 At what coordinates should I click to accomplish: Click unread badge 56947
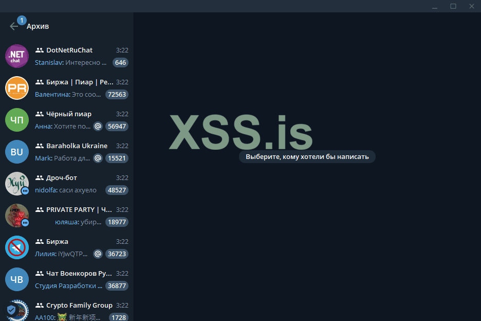click(117, 126)
